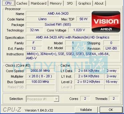Switch to the CPU tab
Screen dimensions: 124x114
[x=8, y=3]
